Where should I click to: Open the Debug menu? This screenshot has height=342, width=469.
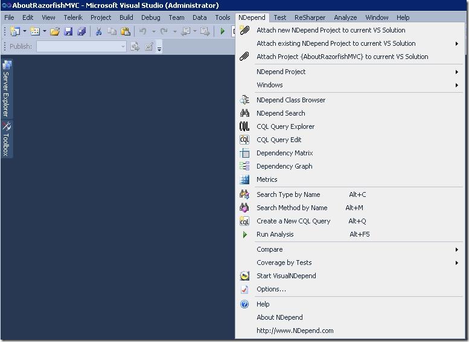(x=151, y=17)
